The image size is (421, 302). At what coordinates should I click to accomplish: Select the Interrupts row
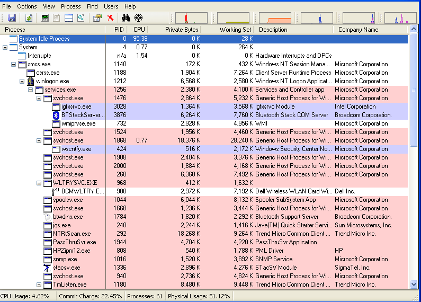204,56
